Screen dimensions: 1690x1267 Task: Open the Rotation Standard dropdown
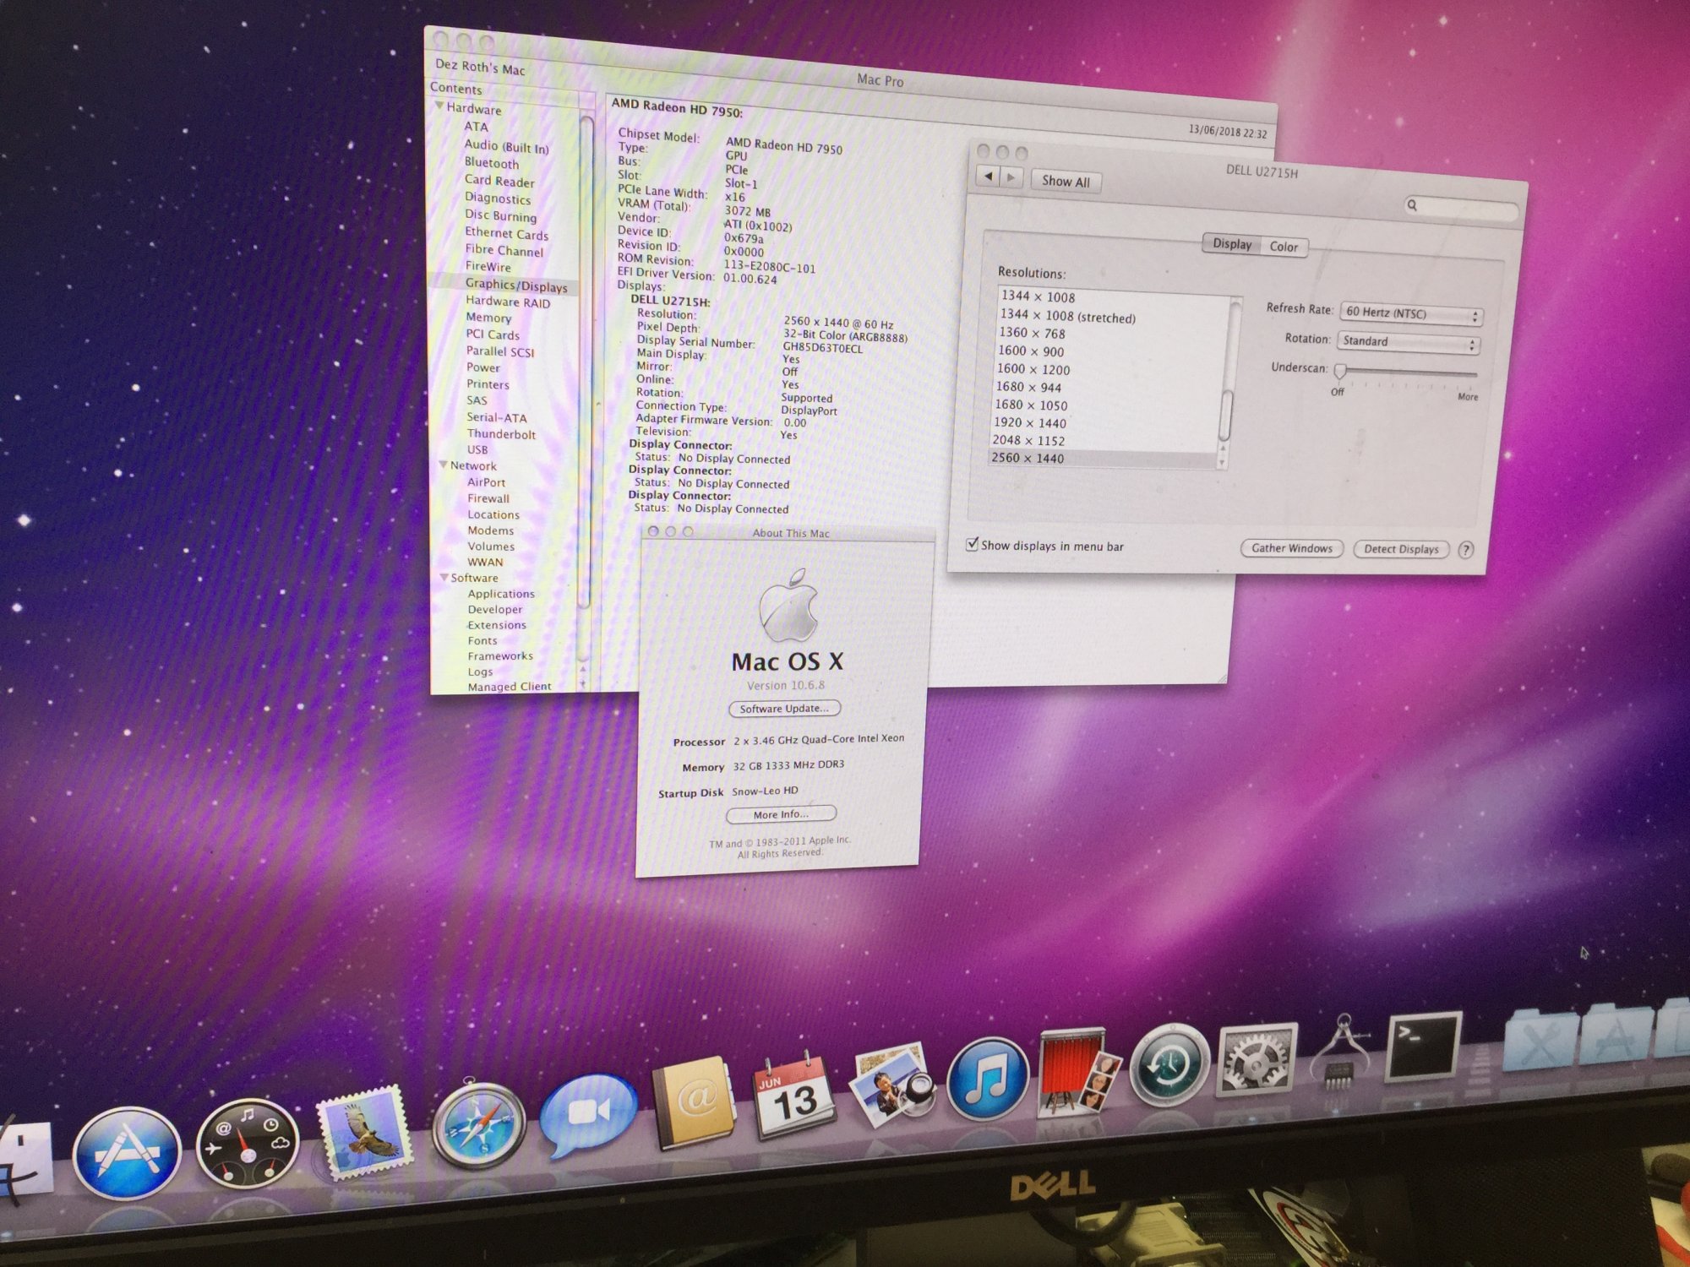(x=1408, y=342)
